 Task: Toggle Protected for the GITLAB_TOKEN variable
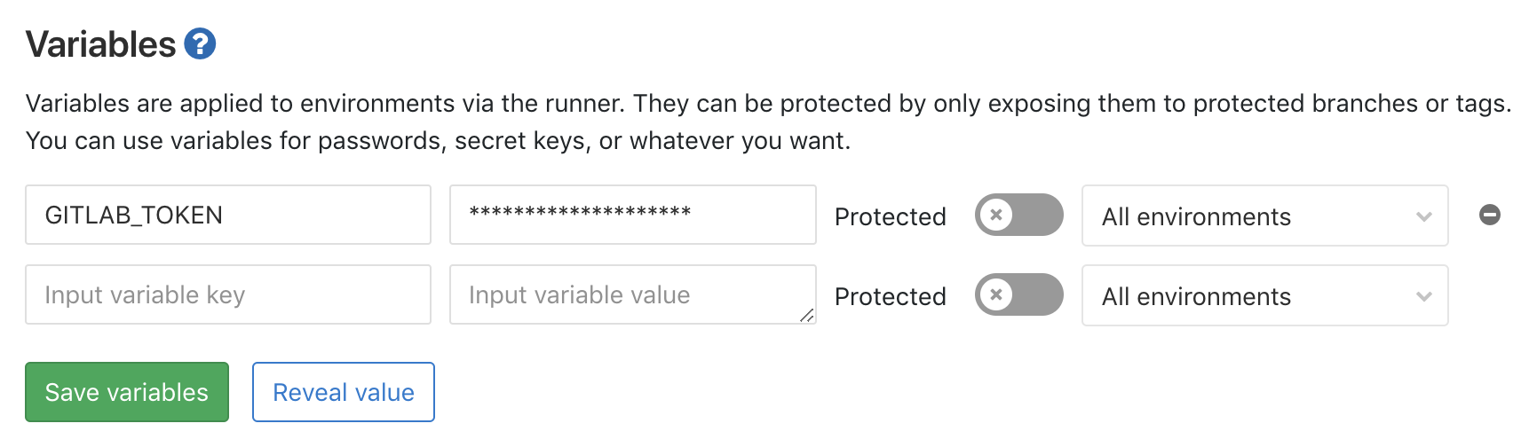click(1018, 215)
